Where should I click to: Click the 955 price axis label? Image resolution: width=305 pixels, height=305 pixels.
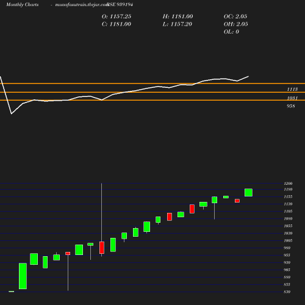tap(287, 256)
